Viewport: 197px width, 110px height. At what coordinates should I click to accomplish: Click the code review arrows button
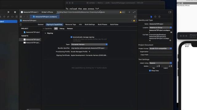(134, 12)
